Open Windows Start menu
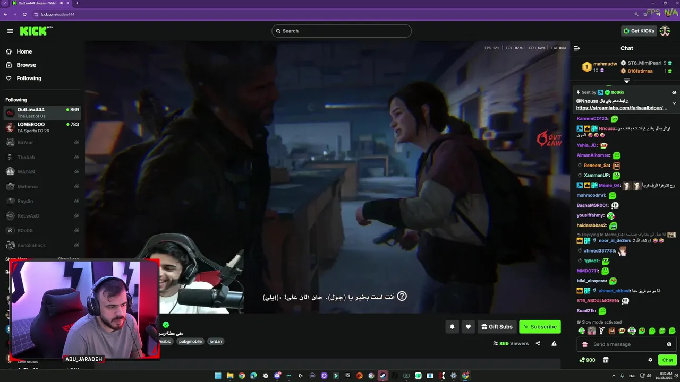Viewport: 680px width, 382px height. (x=218, y=376)
